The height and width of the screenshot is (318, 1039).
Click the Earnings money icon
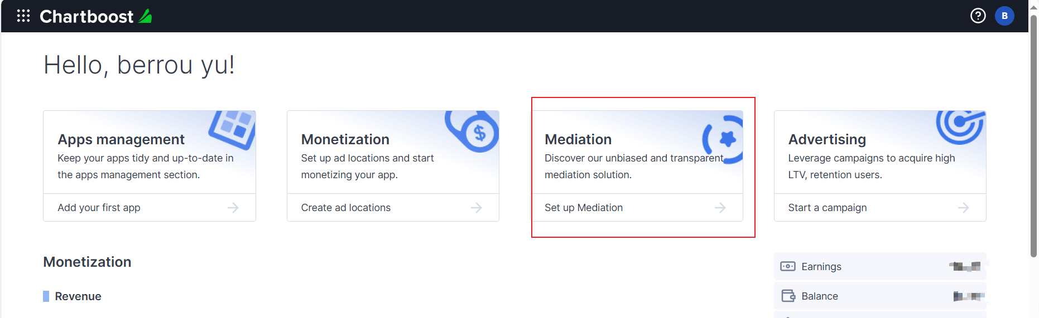point(787,266)
